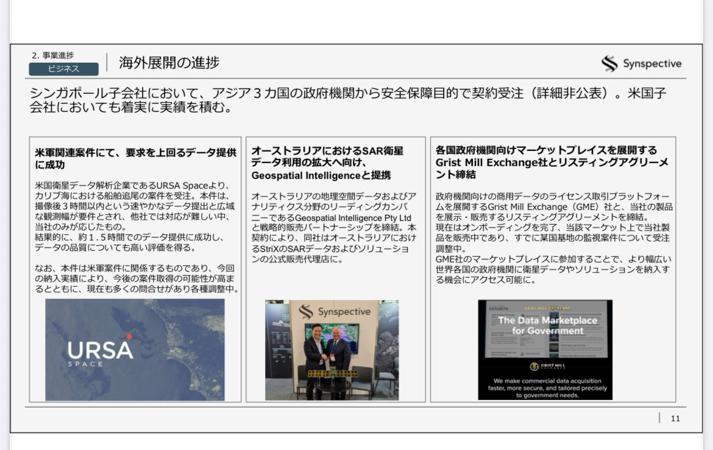Click the Synspective logo in slide header
This screenshot has width=713, height=450.
[x=641, y=64]
